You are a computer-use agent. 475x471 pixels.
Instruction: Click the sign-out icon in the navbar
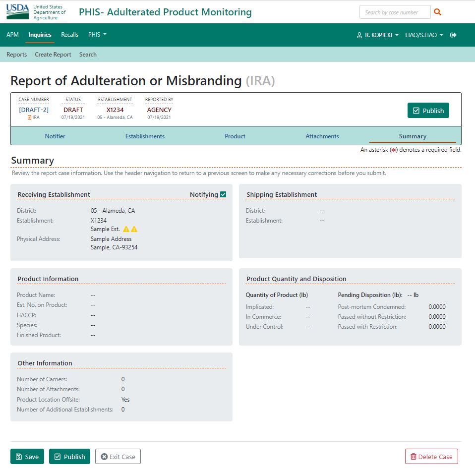pyautogui.click(x=453, y=35)
